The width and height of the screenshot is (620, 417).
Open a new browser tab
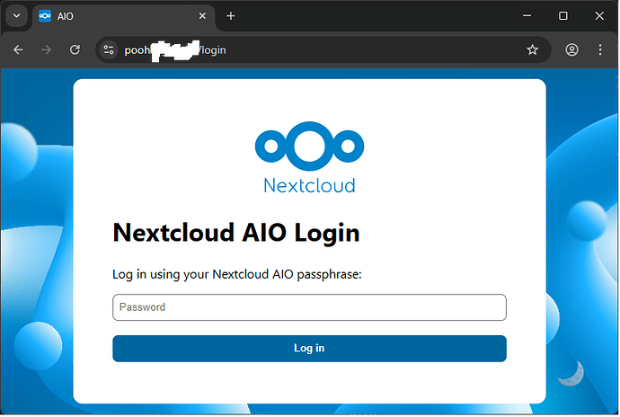pyautogui.click(x=231, y=16)
